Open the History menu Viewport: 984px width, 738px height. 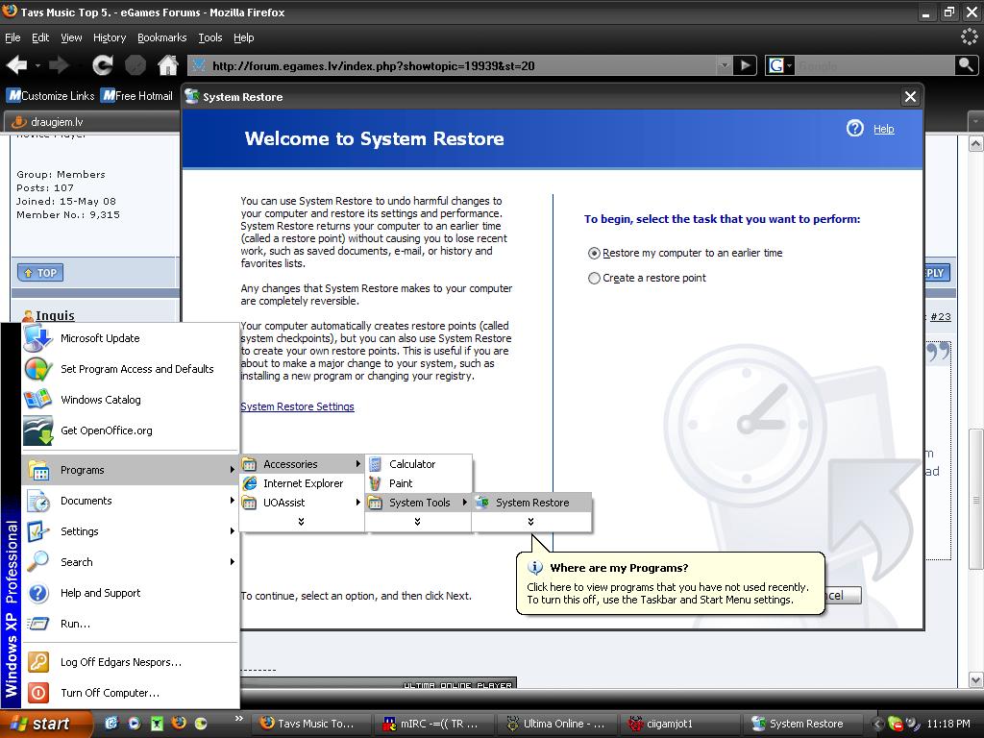110,37
